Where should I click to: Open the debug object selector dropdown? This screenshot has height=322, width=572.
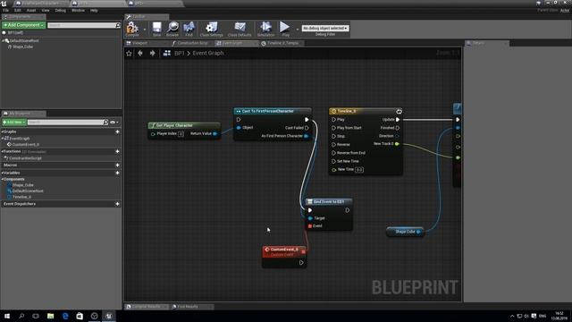tap(325, 28)
